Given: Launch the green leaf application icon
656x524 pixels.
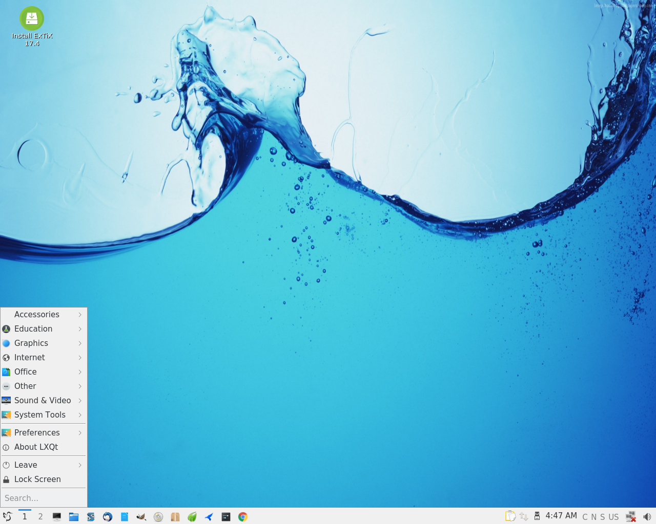Looking at the screenshot, I should tap(192, 517).
